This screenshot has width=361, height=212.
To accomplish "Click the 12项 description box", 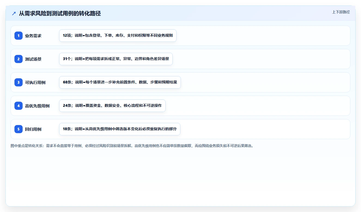I will tap(118, 36).
